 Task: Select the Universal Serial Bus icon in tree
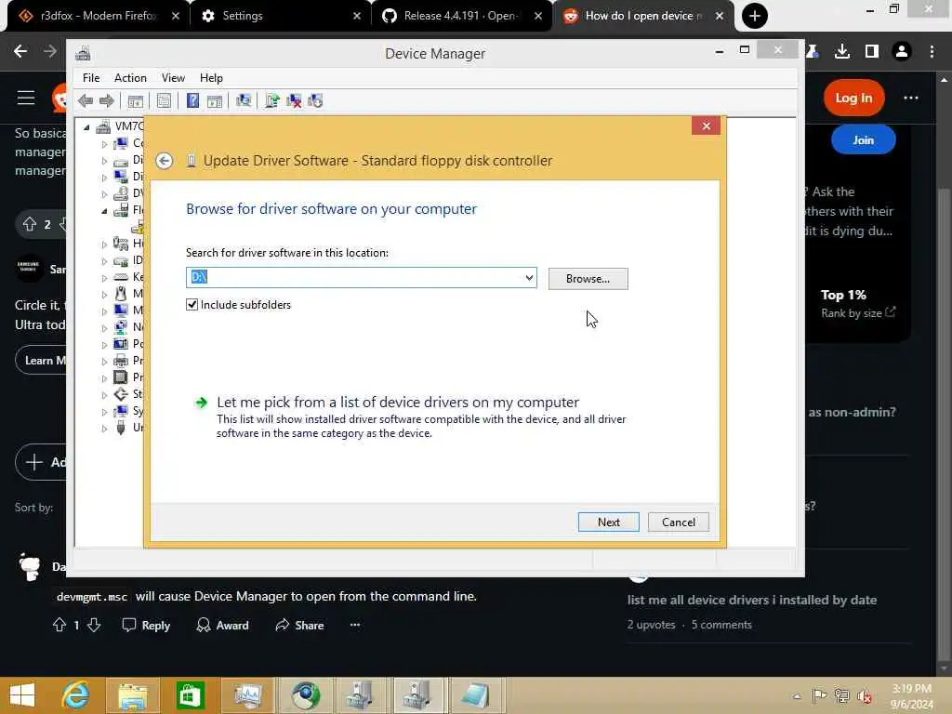pyautogui.click(x=121, y=428)
